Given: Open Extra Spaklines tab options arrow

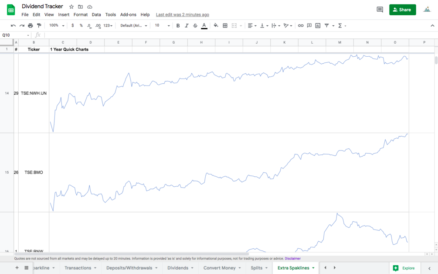Looking at the screenshot, I should (x=313, y=268).
